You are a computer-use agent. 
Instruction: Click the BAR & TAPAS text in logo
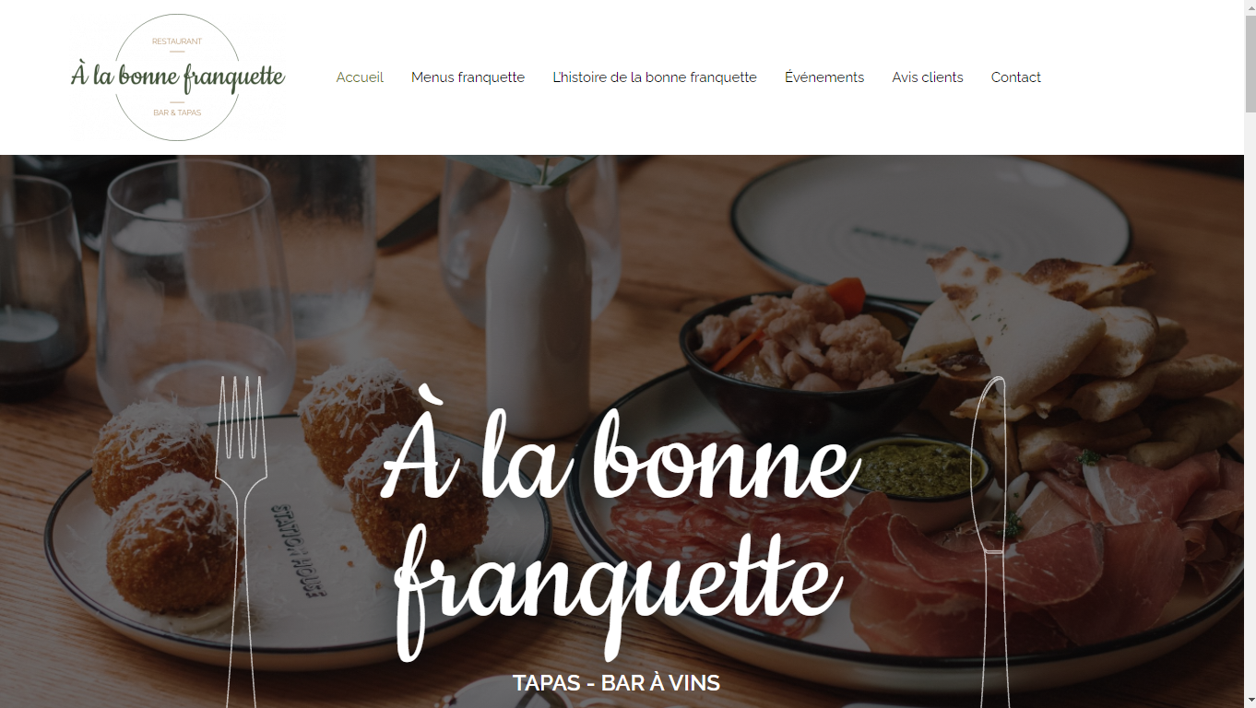coord(177,112)
